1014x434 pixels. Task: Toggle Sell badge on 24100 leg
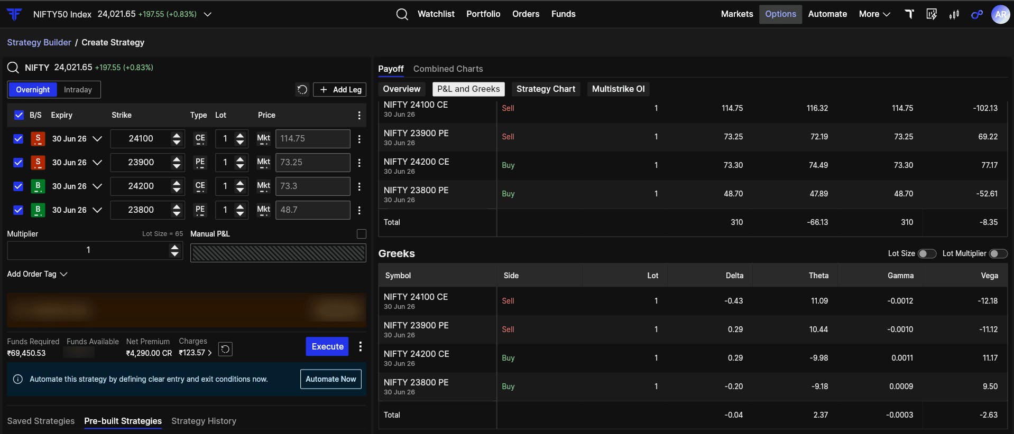coord(38,139)
